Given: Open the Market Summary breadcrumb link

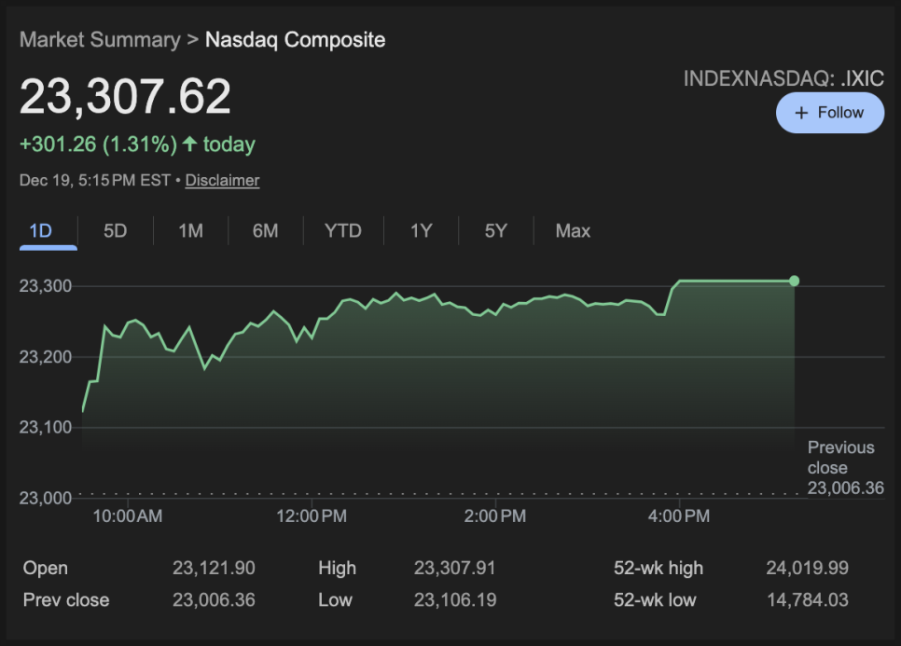Looking at the screenshot, I should point(100,40).
